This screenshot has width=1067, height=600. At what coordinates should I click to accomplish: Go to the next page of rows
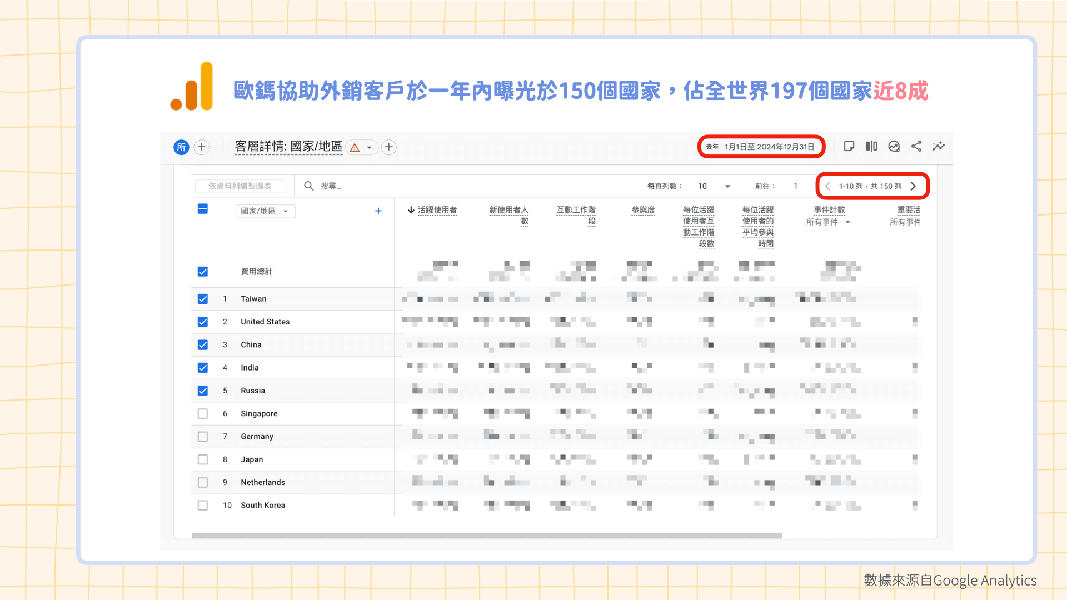tap(913, 186)
